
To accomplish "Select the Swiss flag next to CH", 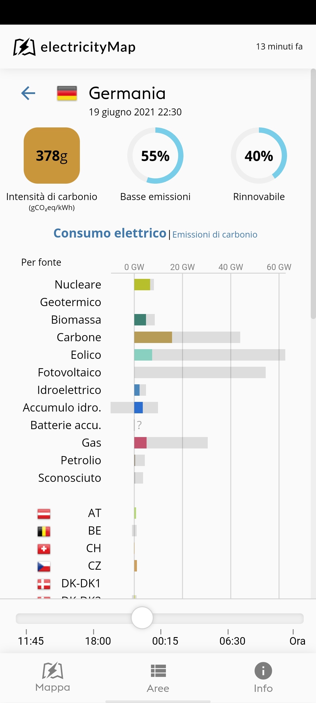I will (x=44, y=549).
